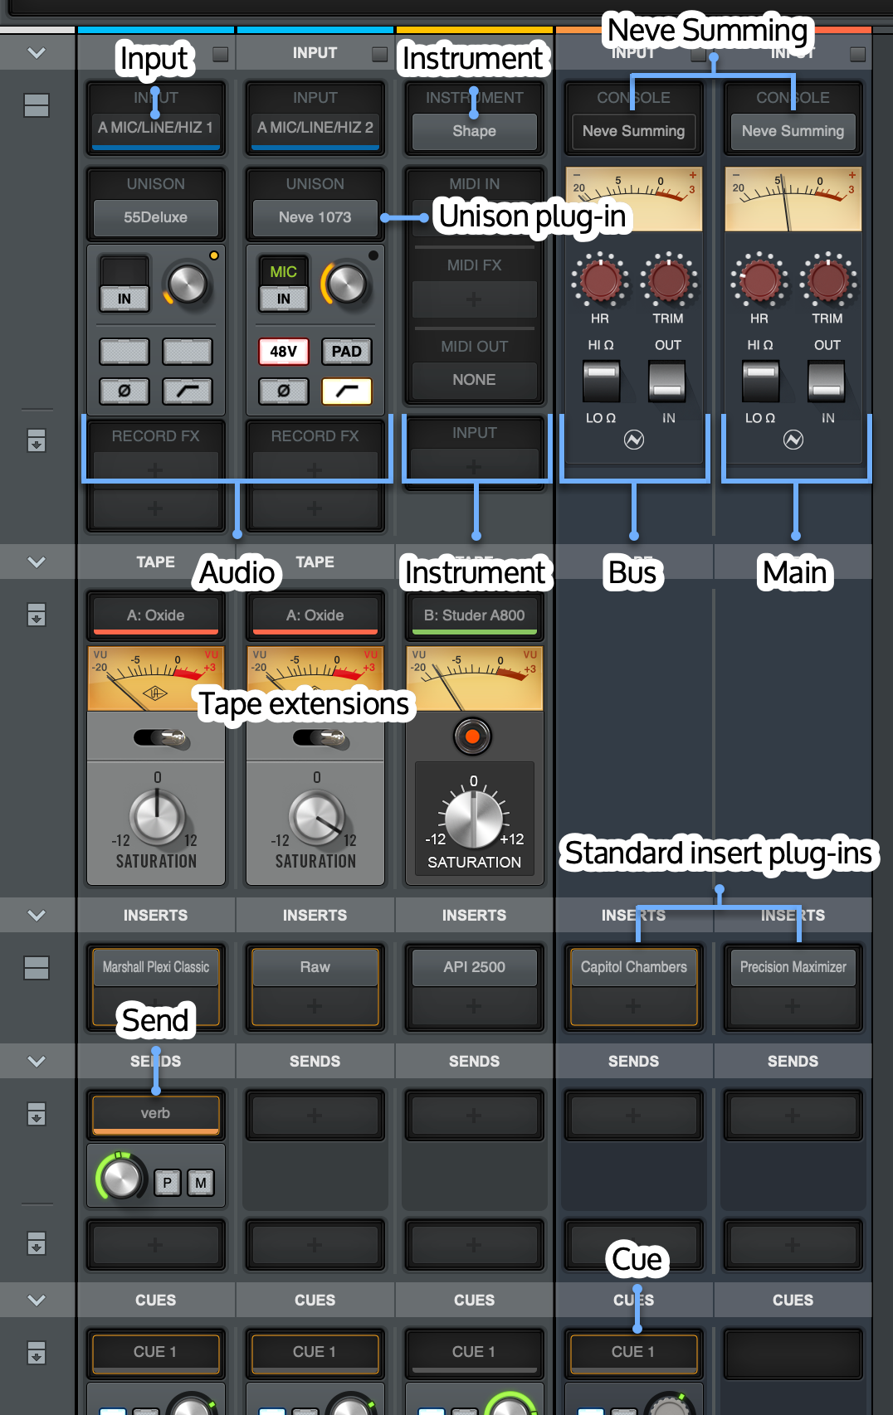Click the sidebar download icon beside the verb send
The image size is (893, 1415).
[37, 1114]
